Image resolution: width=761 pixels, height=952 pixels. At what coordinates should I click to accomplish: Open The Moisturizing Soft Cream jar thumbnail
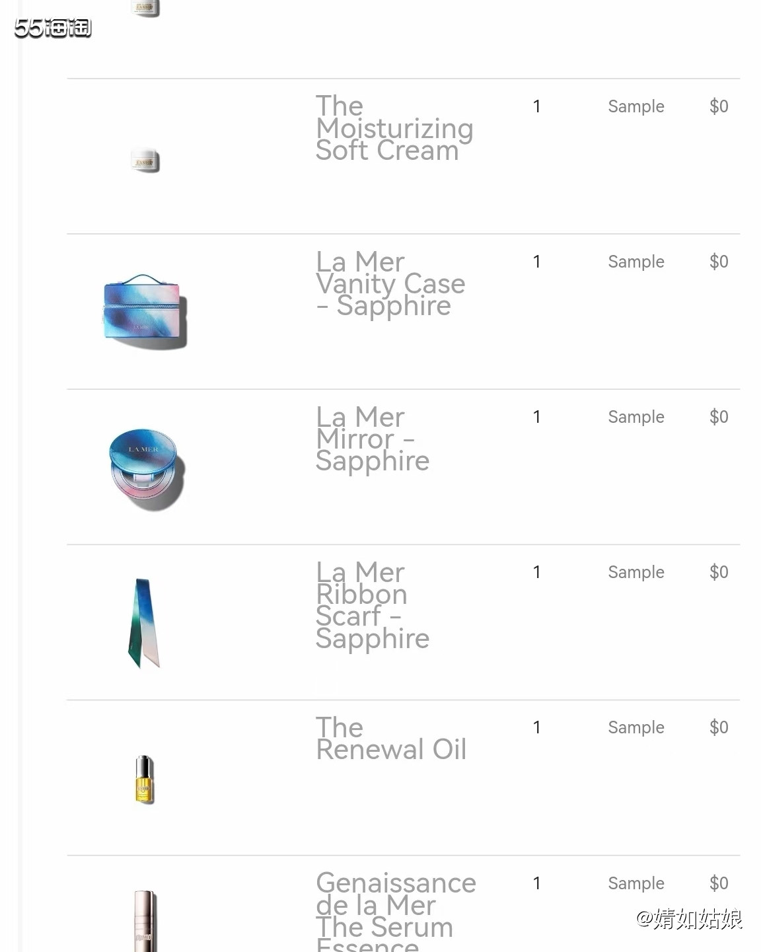pos(145,161)
